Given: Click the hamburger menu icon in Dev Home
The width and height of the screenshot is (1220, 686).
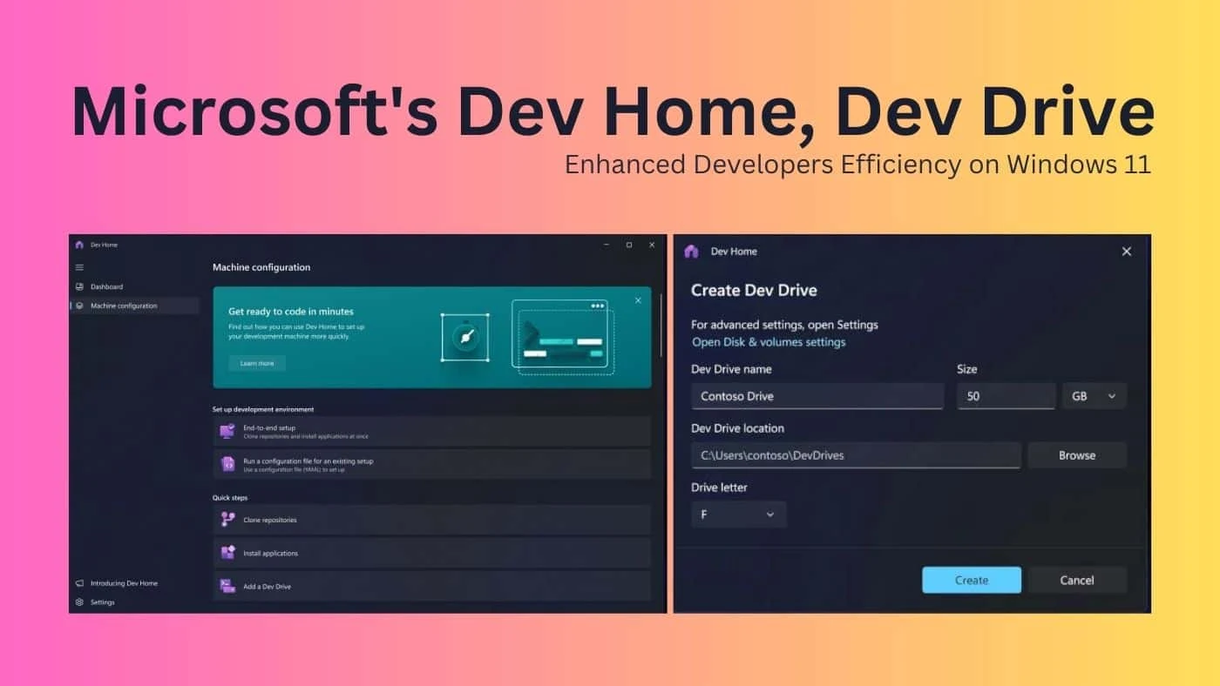Looking at the screenshot, I should click(79, 267).
